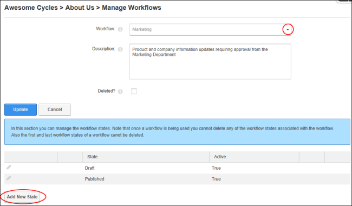Viewport: 352px width, 206px height.
Task: Click the Marketing text in Workflow box
Action: pyautogui.click(x=142, y=29)
